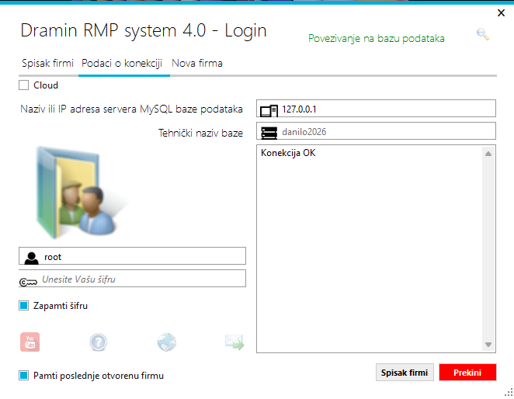Click the log scrollbar down arrow

[488, 345]
